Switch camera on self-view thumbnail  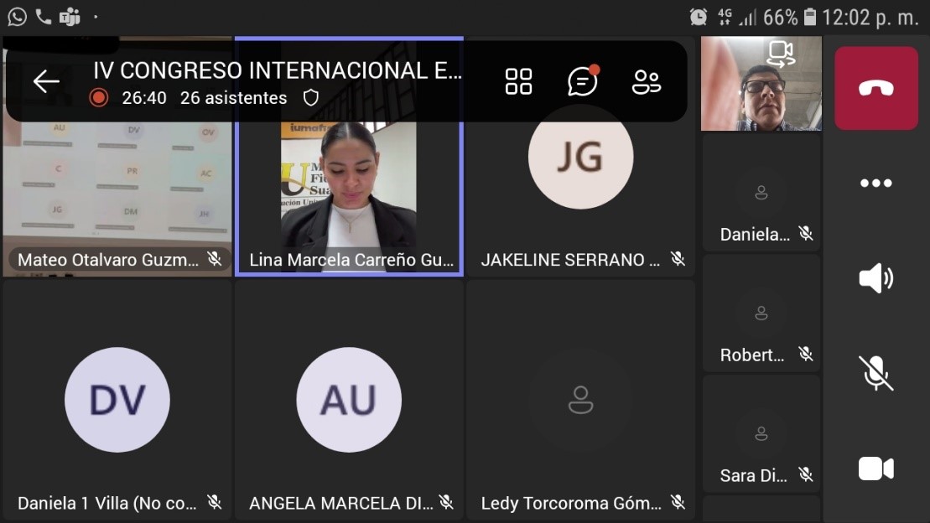[x=781, y=54]
